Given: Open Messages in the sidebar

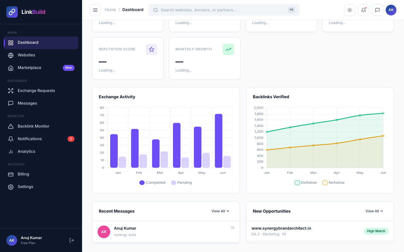Looking at the screenshot, I should click(x=41, y=103).
